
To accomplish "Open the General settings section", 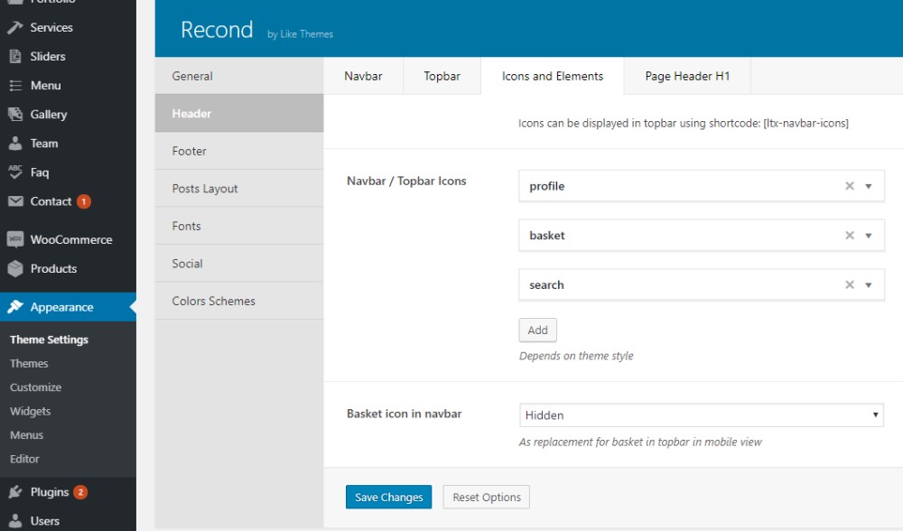I will pyautogui.click(x=239, y=76).
